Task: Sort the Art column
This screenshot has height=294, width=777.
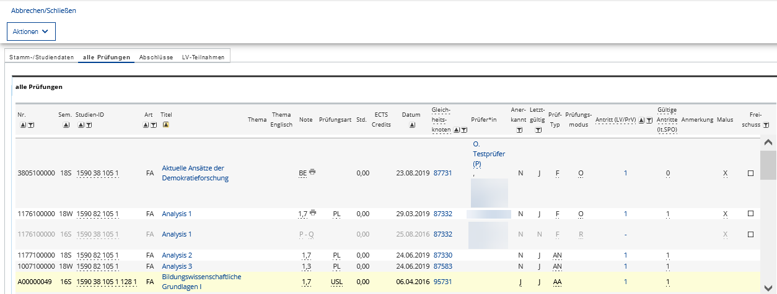Action: pos(146,125)
